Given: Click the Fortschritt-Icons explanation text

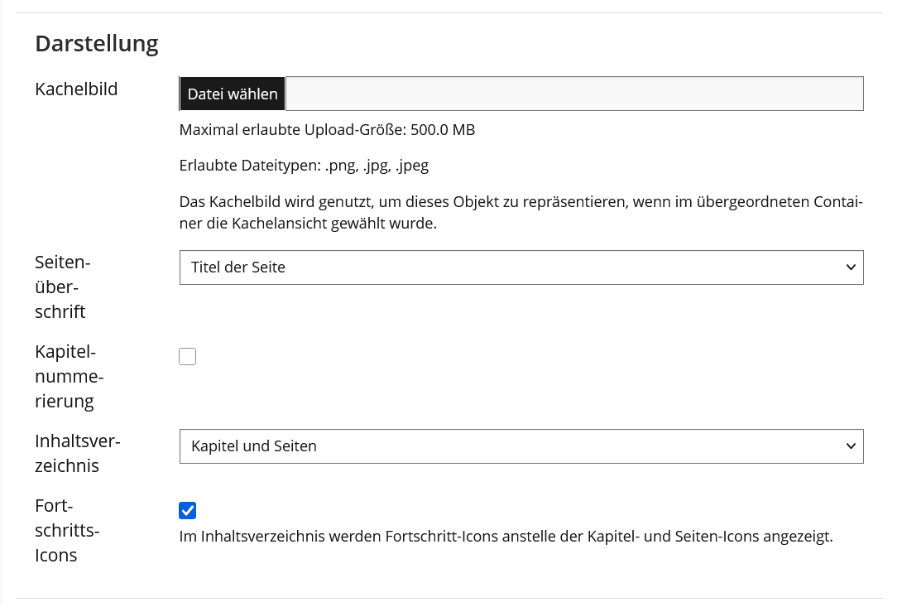Looking at the screenshot, I should pos(506,537).
